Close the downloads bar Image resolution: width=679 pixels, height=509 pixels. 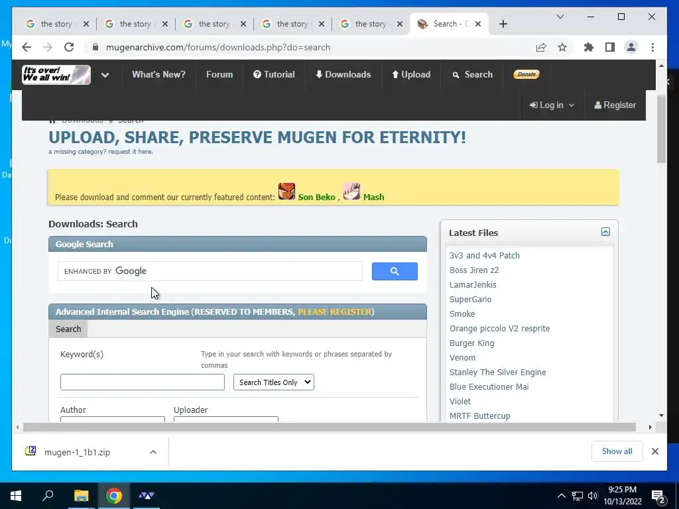[x=654, y=451]
